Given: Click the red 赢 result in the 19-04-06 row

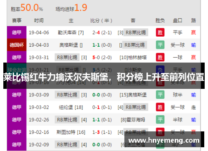Looking at the screenshot, I should click(193, 33).
